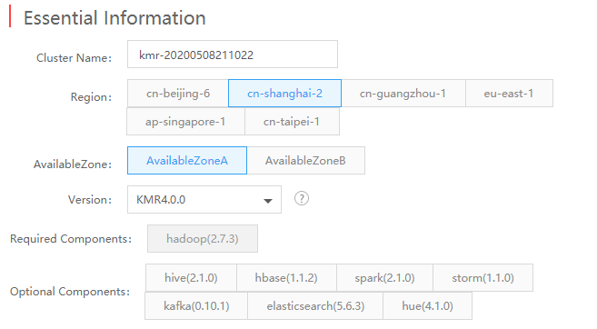Enable the hbase(1.1.2) optional component

[x=286, y=277]
